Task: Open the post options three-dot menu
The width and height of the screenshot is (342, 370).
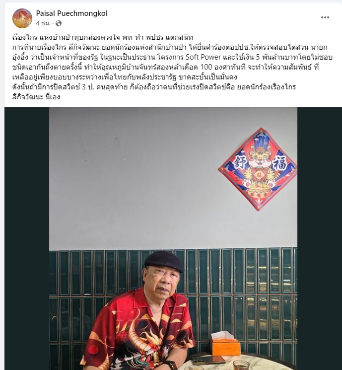Action: (325, 17)
